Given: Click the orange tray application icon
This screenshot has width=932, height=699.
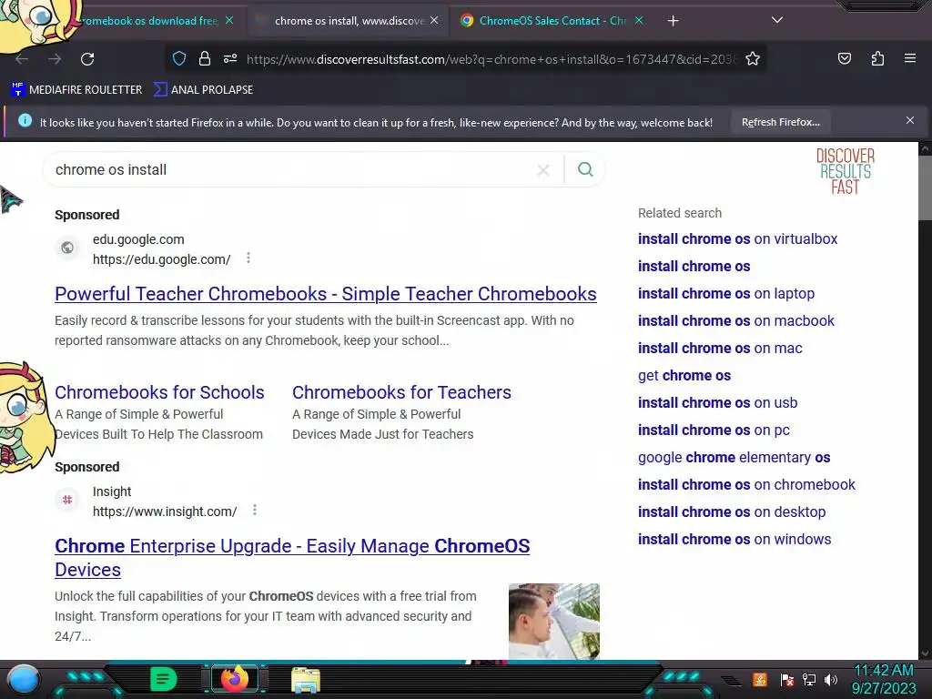Looking at the screenshot, I should (x=760, y=679).
